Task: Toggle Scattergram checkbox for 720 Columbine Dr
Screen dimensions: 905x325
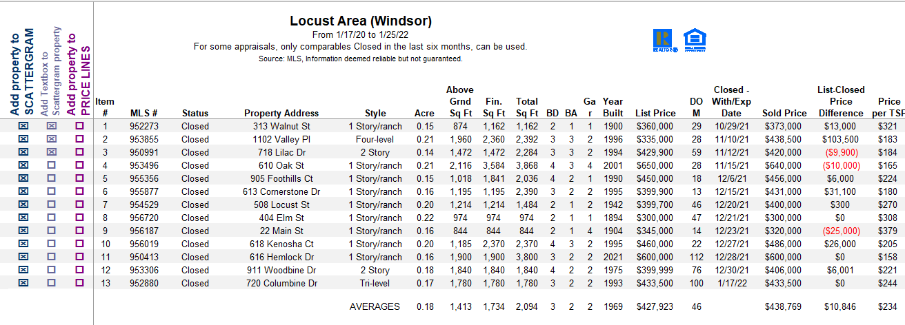Action: 23,283
